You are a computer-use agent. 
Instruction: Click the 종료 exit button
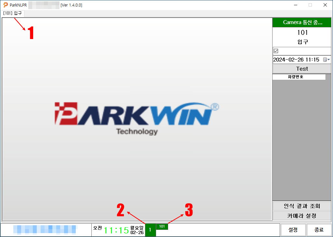coord(319,230)
